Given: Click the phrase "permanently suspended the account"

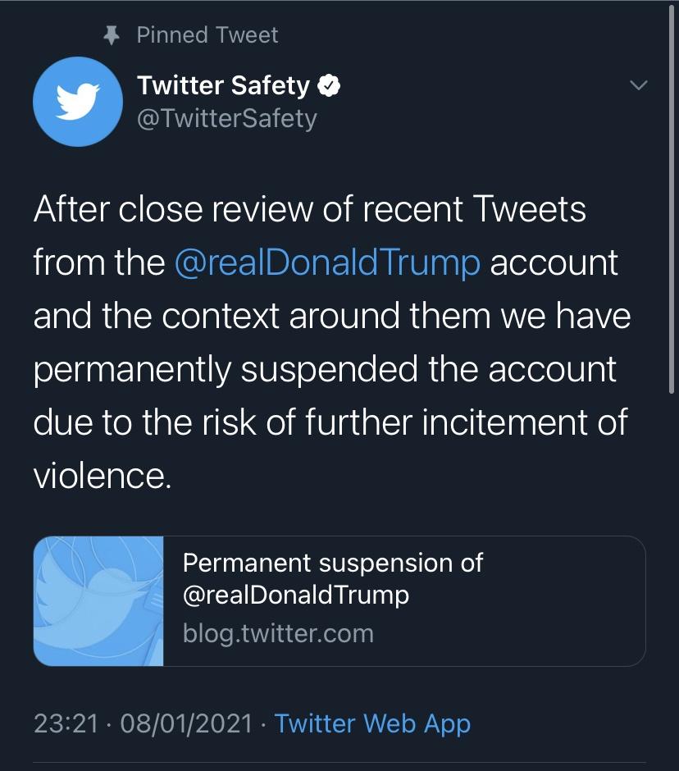Looking at the screenshot, I should coord(325,369).
